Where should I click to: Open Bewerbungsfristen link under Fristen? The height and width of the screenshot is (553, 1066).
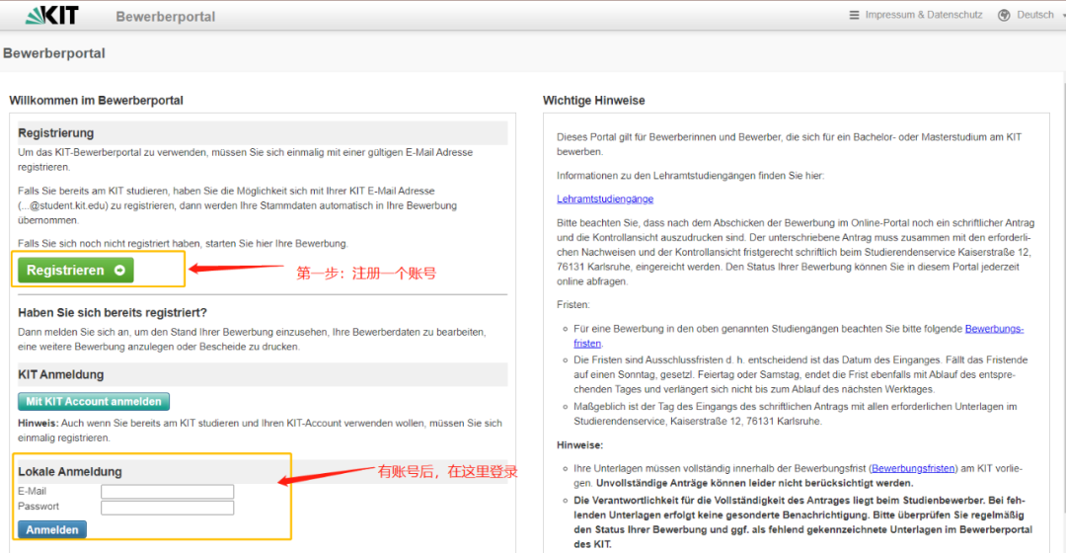pos(993,328)
